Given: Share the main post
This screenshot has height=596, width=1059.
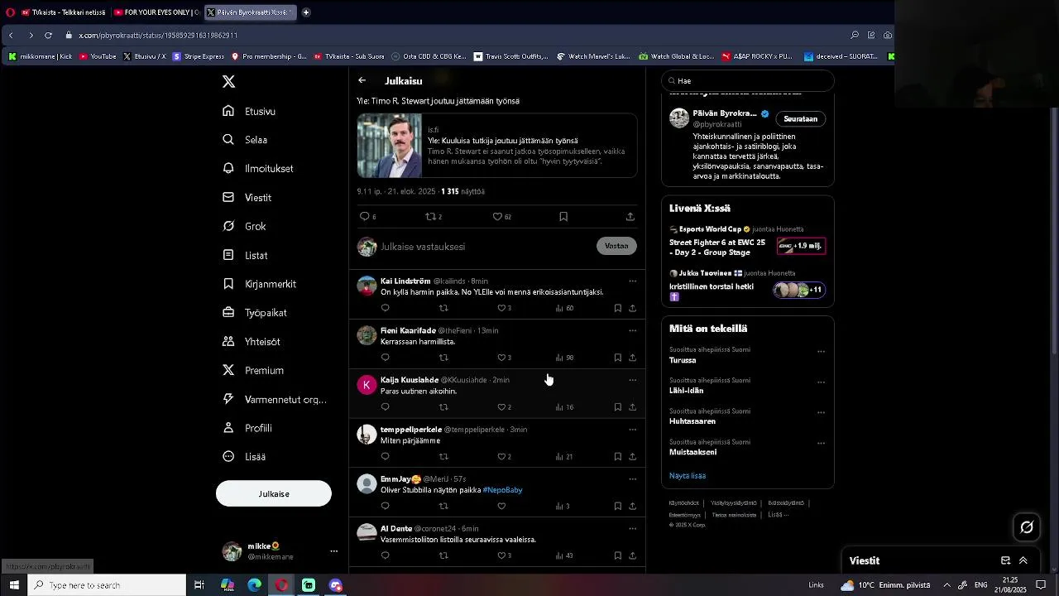Looking at the screenshot, I should pyautogui.click(x=630, y=217).
